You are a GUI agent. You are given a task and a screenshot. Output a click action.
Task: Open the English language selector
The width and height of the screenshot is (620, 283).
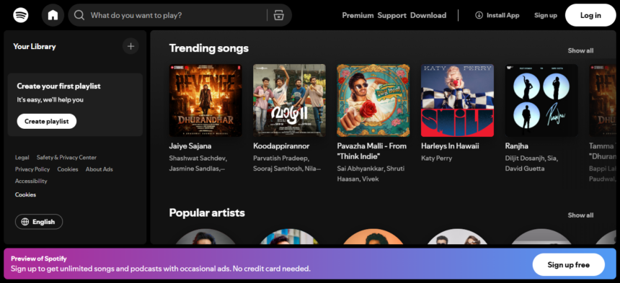point(39,222)
